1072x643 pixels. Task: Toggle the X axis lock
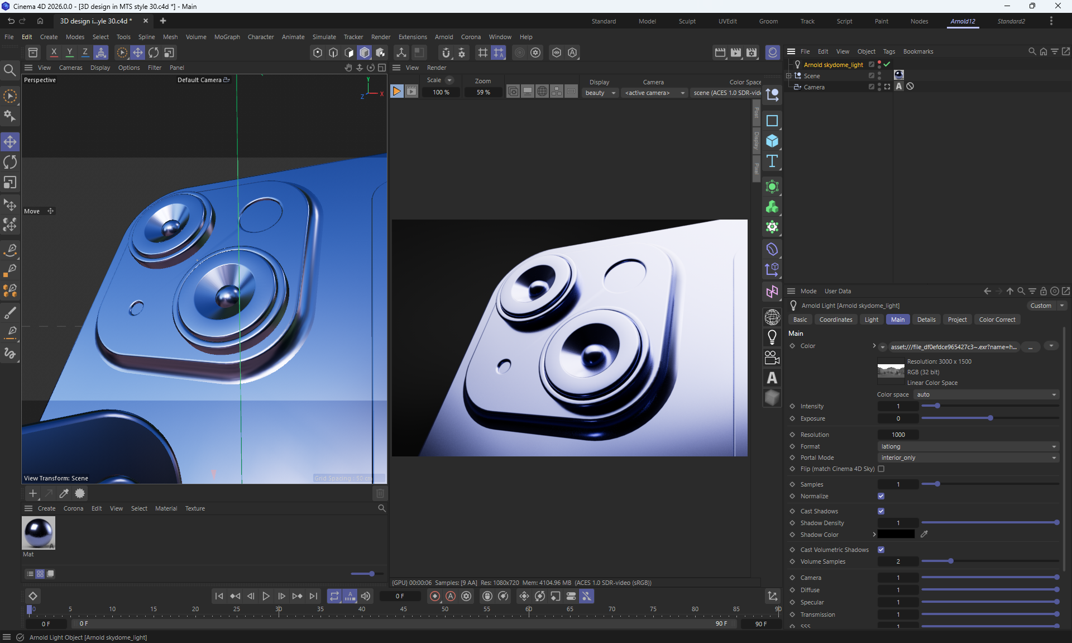tap(54, 53)
